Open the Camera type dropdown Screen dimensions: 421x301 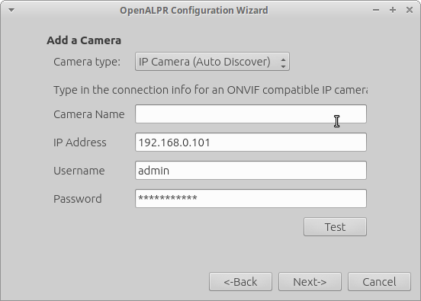pyautogui.click(x=212, y=62)
